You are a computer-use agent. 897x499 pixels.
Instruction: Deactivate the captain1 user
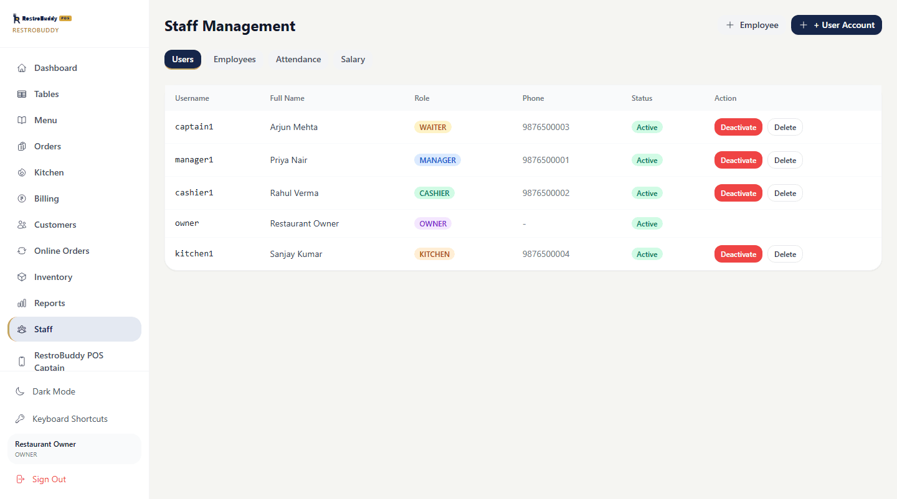738,127
